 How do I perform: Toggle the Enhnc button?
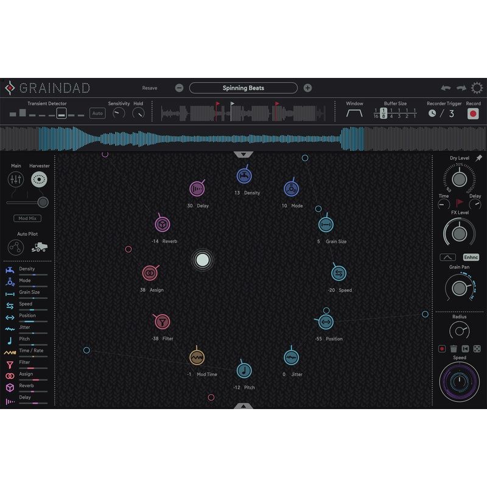point(471,258)
